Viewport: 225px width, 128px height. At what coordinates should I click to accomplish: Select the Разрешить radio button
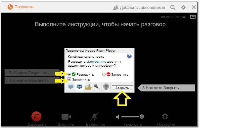[69, 74]
